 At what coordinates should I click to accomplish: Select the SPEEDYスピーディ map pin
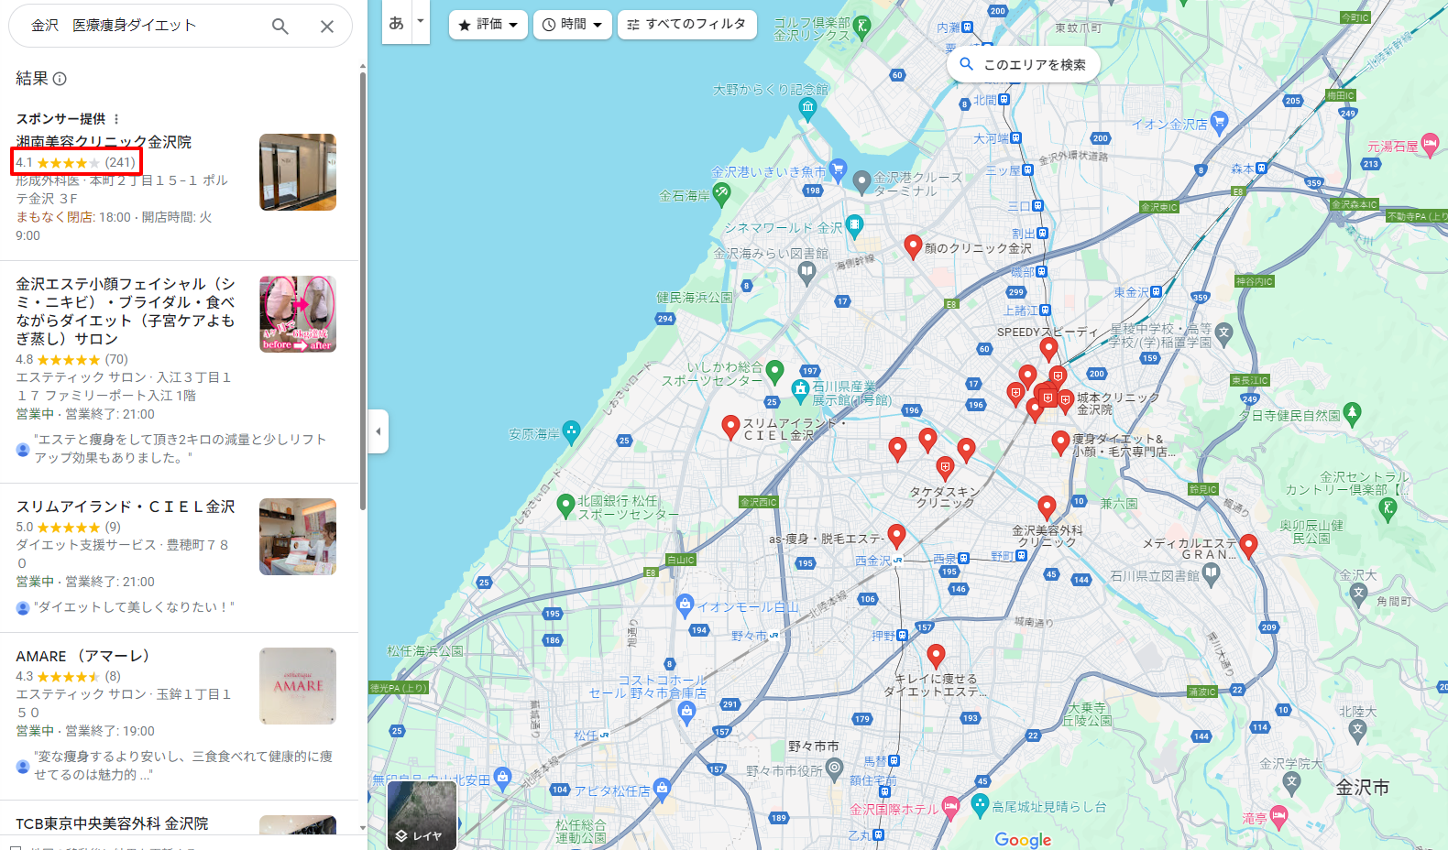pyautogui.click(x=1048, y=348)
